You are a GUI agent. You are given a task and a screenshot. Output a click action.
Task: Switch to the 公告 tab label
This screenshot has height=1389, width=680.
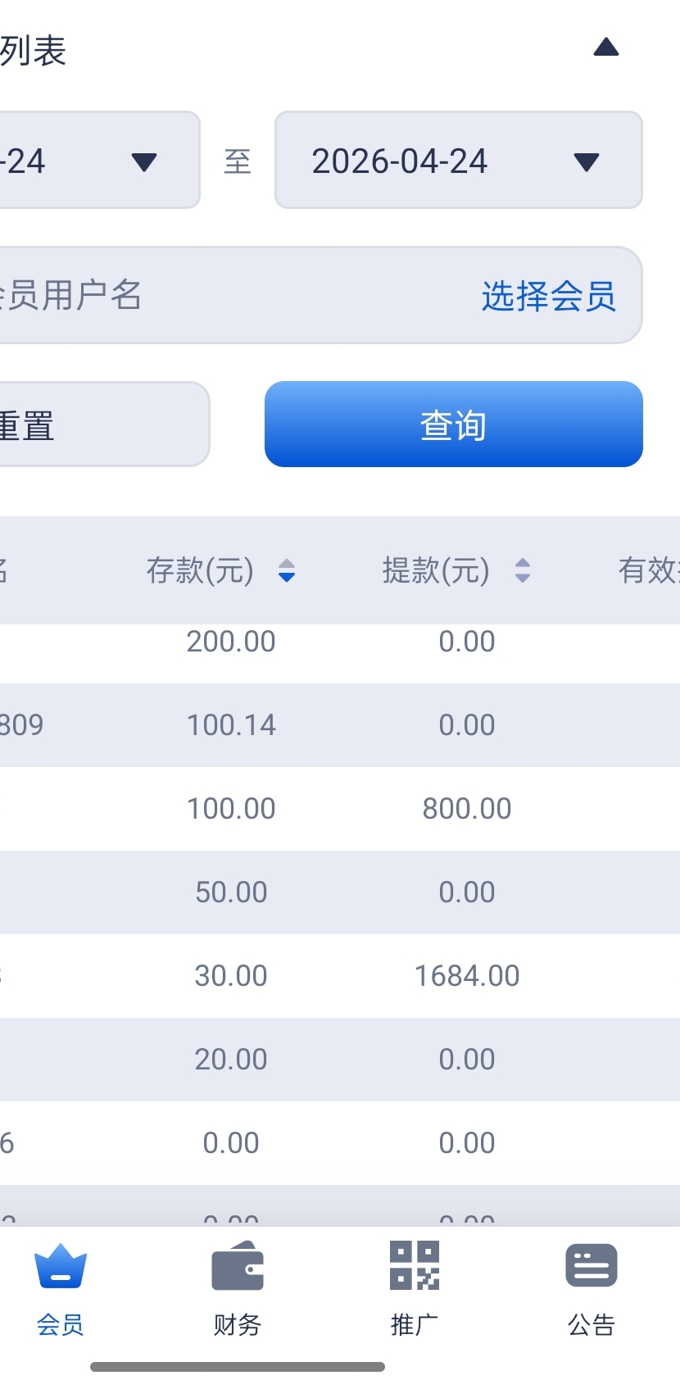(592, 1324)
